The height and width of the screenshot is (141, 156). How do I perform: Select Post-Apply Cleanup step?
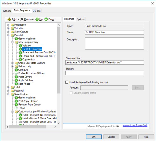(28, 101)
